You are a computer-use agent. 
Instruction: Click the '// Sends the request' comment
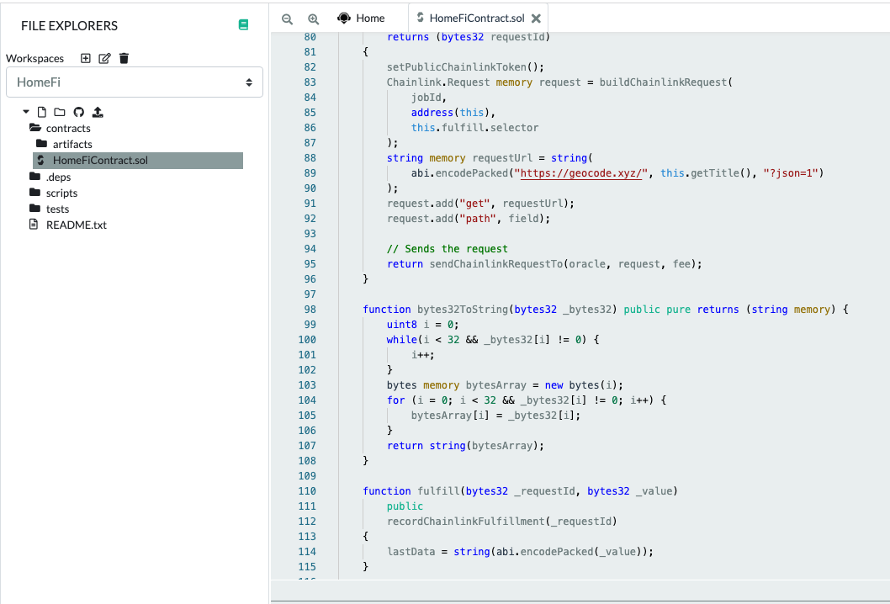tap(448, 249)
